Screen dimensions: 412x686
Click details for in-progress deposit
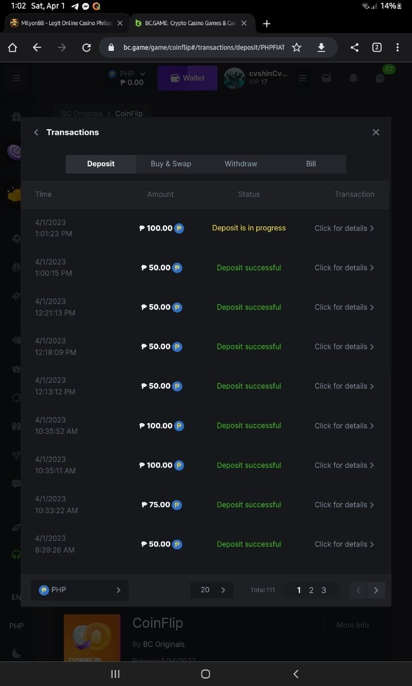(x=344, y=228)
